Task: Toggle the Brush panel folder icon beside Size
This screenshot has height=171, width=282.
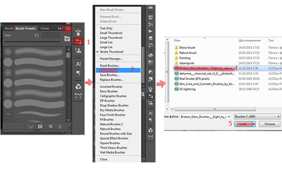Action: click(67, 39)
